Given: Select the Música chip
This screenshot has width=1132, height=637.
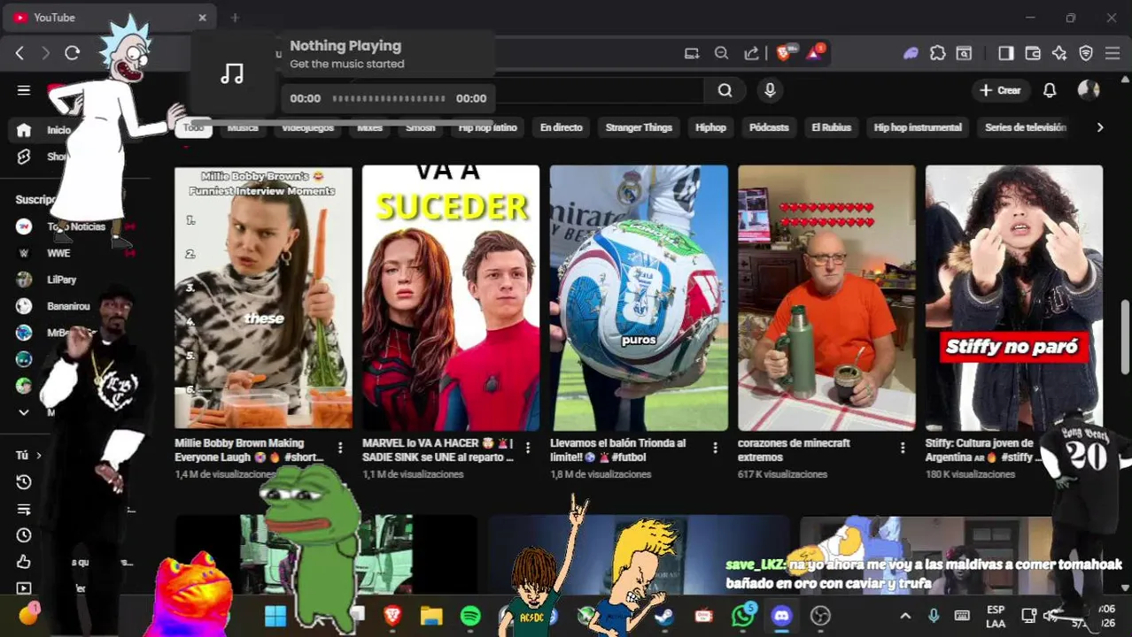Looking at the screenshot, I should (x=242, y=127).
